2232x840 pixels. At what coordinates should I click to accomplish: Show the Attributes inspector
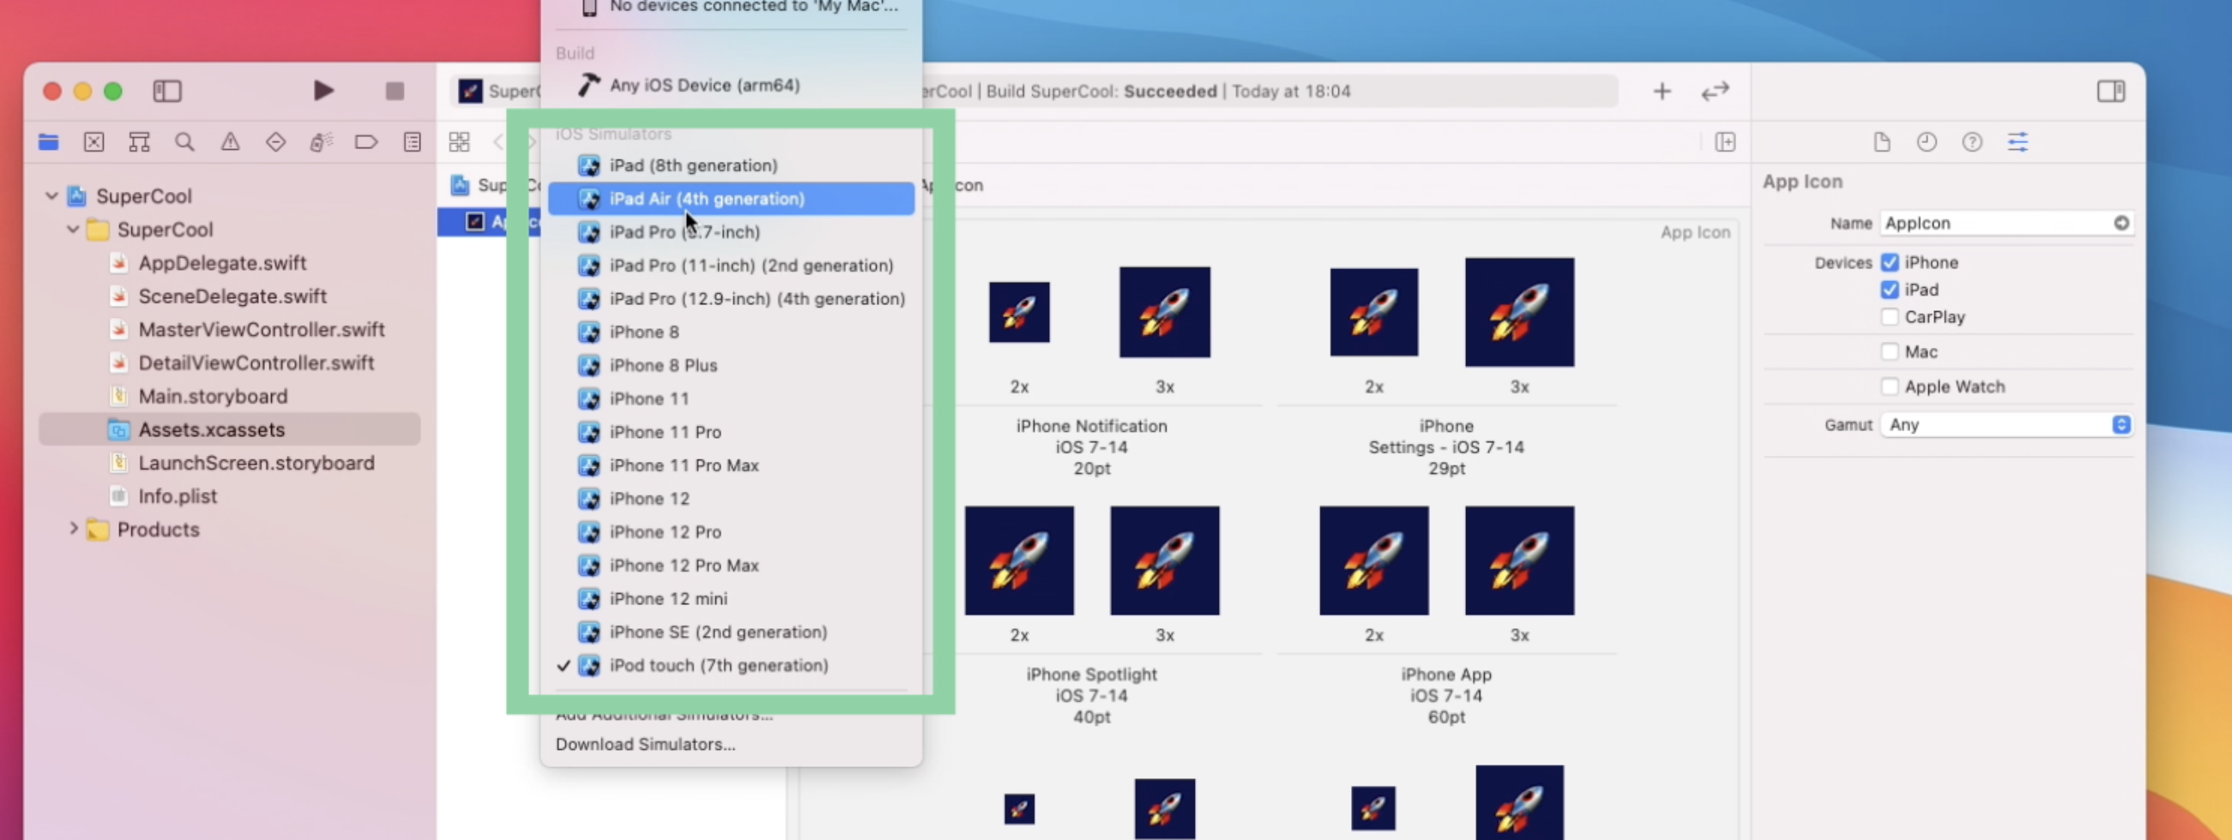tap(2018, 142)
